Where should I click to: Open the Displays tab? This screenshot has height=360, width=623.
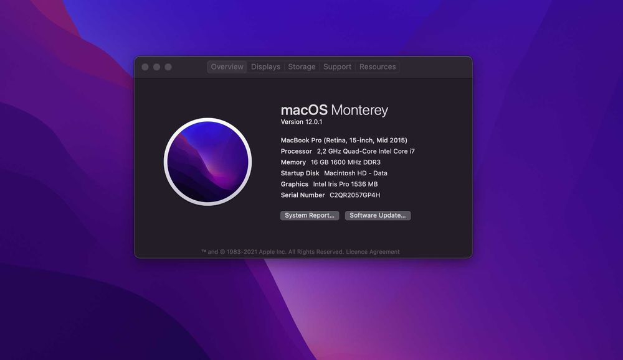(265, 67)
